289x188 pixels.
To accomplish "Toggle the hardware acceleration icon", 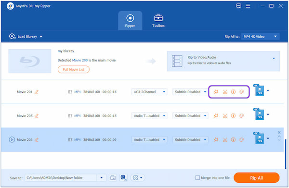I will coord(123,178).
